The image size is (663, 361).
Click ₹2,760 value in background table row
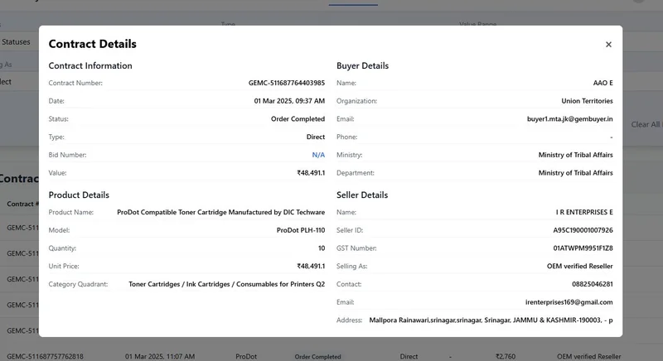(506, 357)
